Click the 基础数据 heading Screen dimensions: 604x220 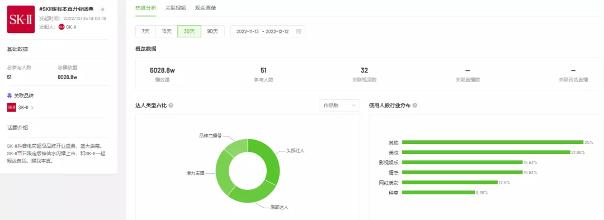coord(17,49)
